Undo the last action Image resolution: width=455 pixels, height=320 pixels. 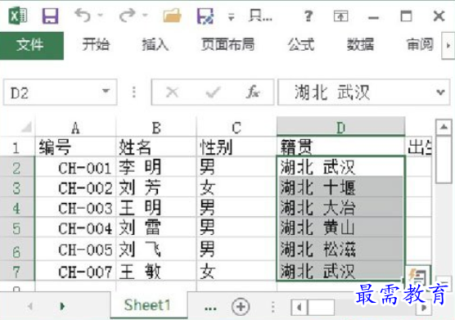coord(83,15)
